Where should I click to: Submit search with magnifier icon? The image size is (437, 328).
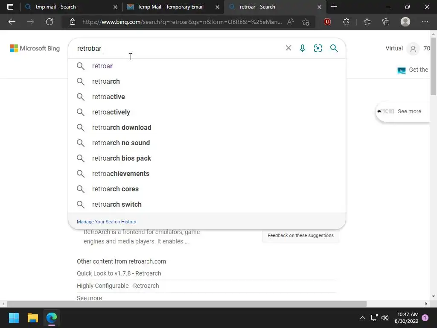click(x=334, y=48)
